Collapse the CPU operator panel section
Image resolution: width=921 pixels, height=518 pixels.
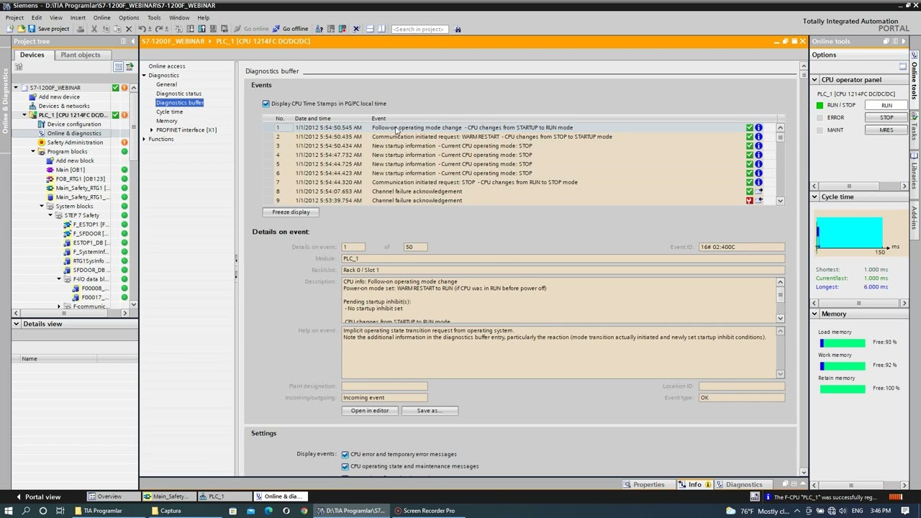click(x=815, y=80)
